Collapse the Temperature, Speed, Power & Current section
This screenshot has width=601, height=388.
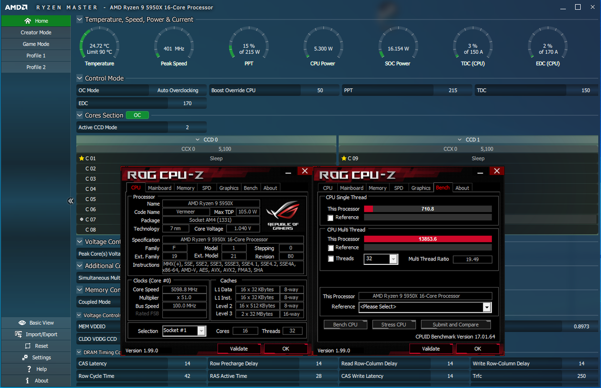pos(79,19)
